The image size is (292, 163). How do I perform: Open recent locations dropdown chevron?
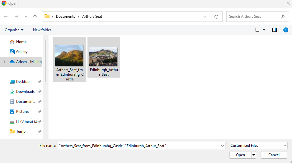(x=26, y=17)
